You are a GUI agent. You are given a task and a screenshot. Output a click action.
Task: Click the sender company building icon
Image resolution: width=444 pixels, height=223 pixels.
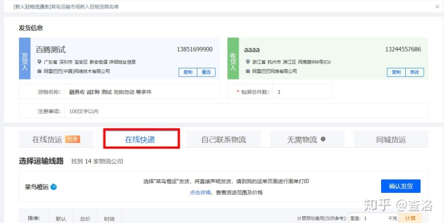(x=39, y=71)
